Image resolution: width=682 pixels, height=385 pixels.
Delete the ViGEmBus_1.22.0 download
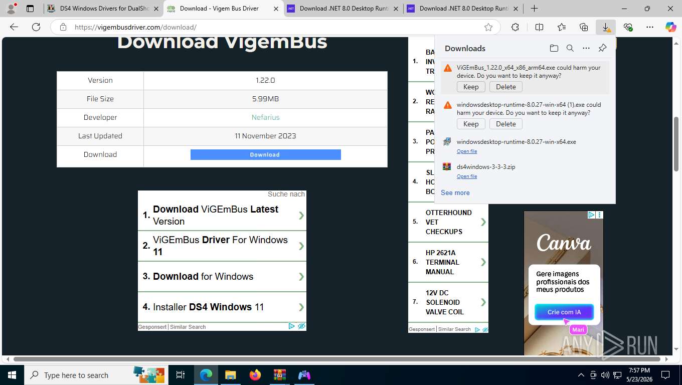pyautogui.click(x=506, y=87)
